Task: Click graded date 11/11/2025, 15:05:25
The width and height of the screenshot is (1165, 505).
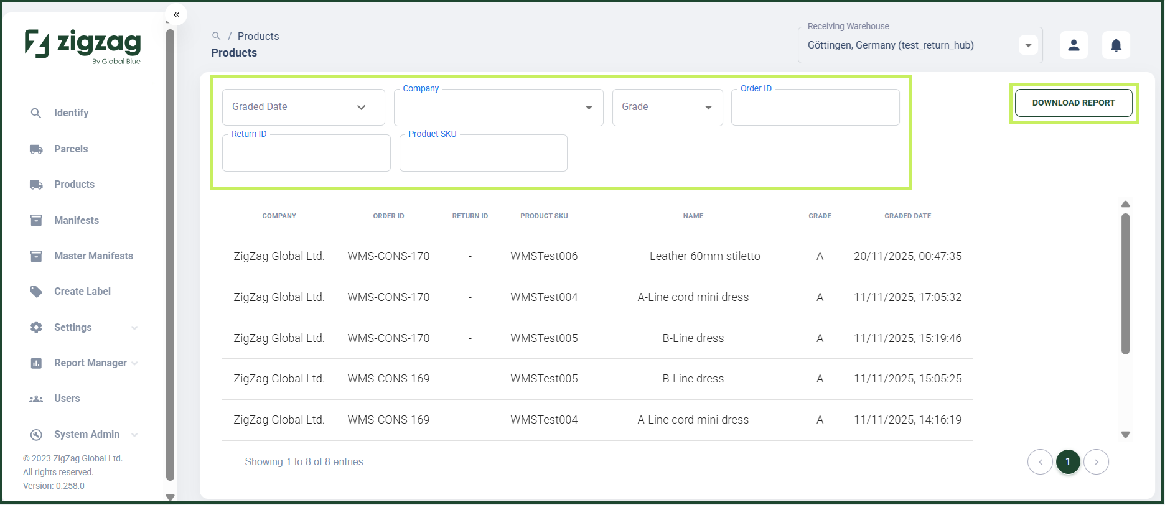Action: (907, 379)
